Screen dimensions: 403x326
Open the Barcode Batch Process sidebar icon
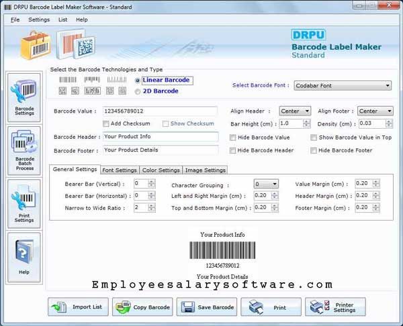[24, 151]
